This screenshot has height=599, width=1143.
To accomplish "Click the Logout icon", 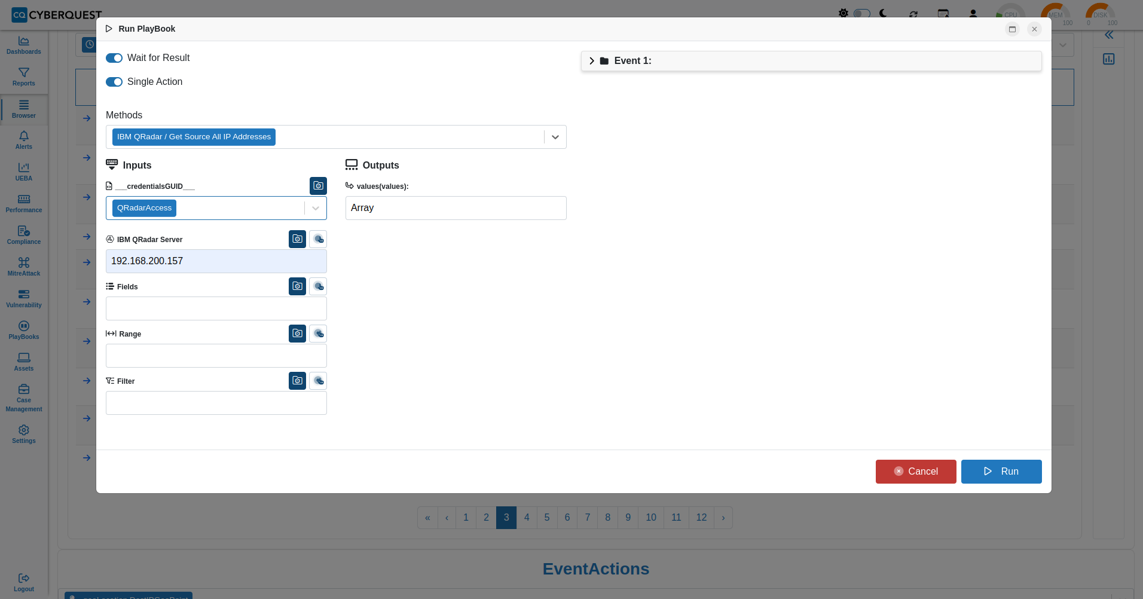I will tap(24, 578).
